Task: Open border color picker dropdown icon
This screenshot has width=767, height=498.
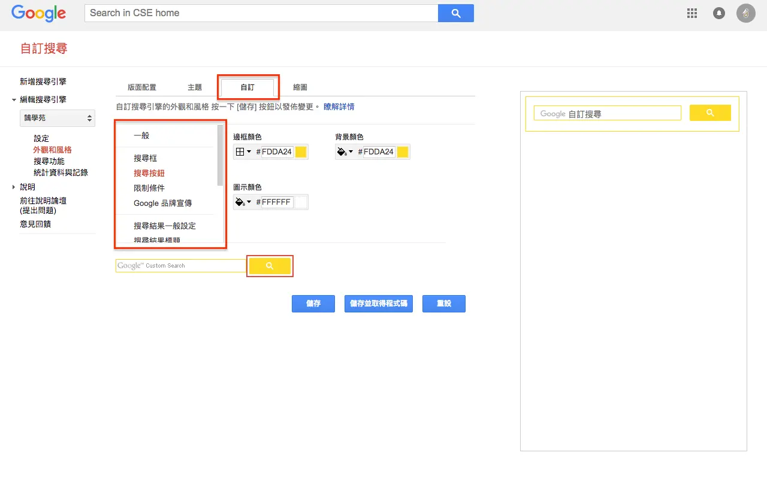Action: tap(243, 152)
